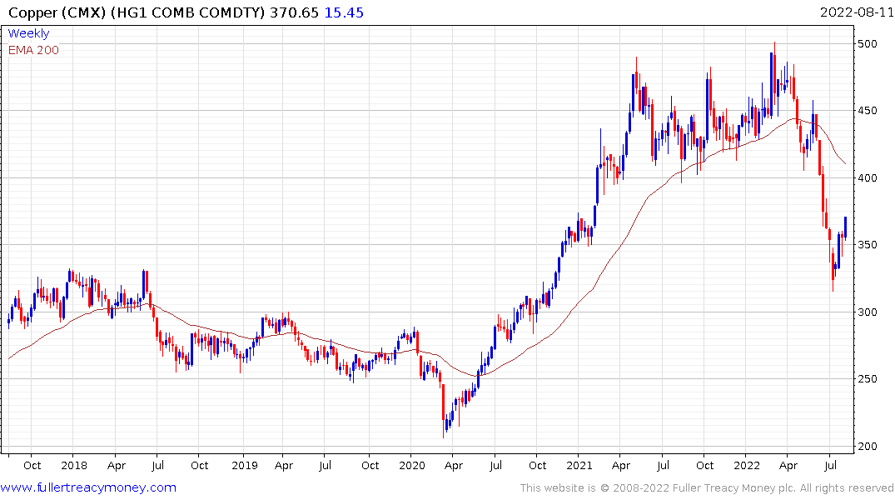Click the copyright notice text at bottom
Image resolution: width=895 pixels, height=500 pixels.
[707, 488]
